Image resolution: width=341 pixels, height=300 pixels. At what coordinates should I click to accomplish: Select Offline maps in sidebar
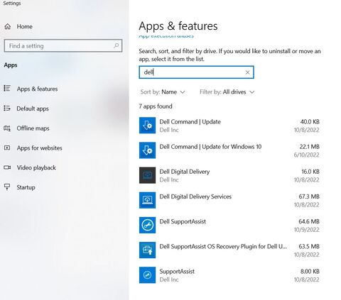[x=33, y=128]
